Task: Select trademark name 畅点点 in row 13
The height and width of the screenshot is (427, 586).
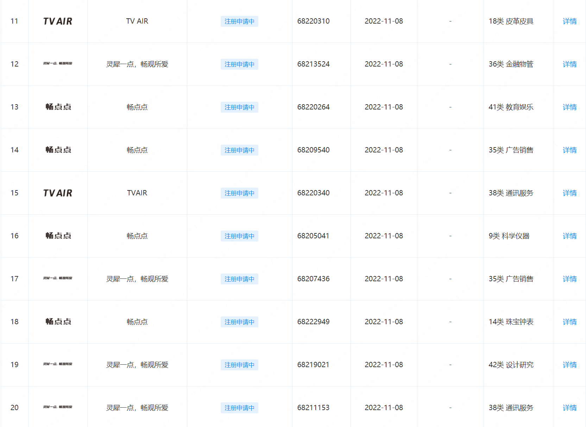Action: 137,107
